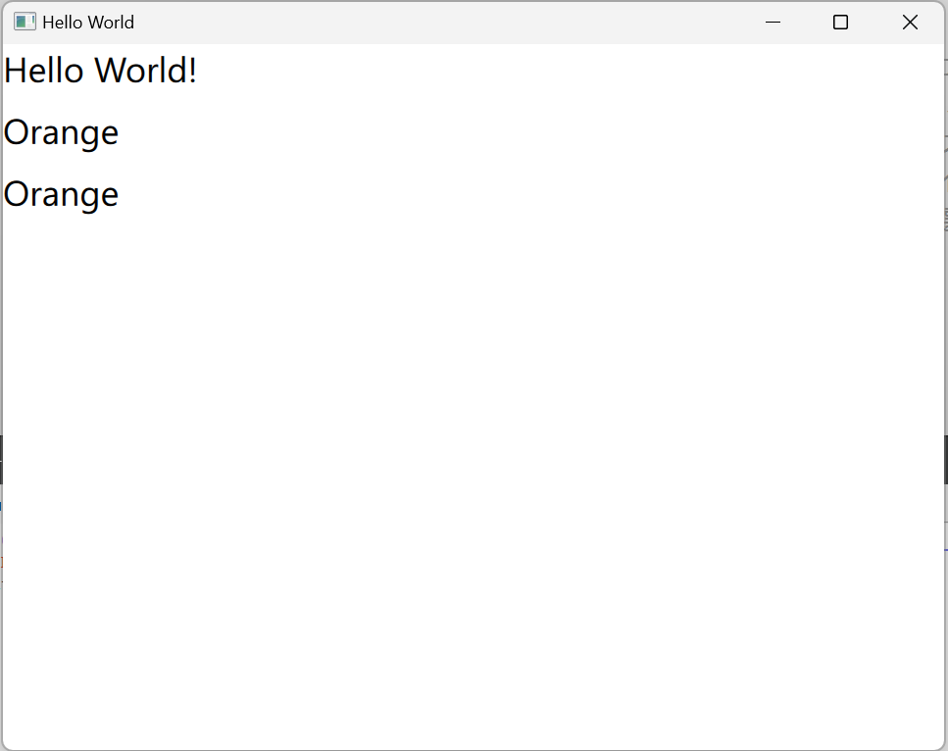Viewport: 948px width, 751px height.
Task: Click the word "World!" in the large heading
Action: click(145, 71)
